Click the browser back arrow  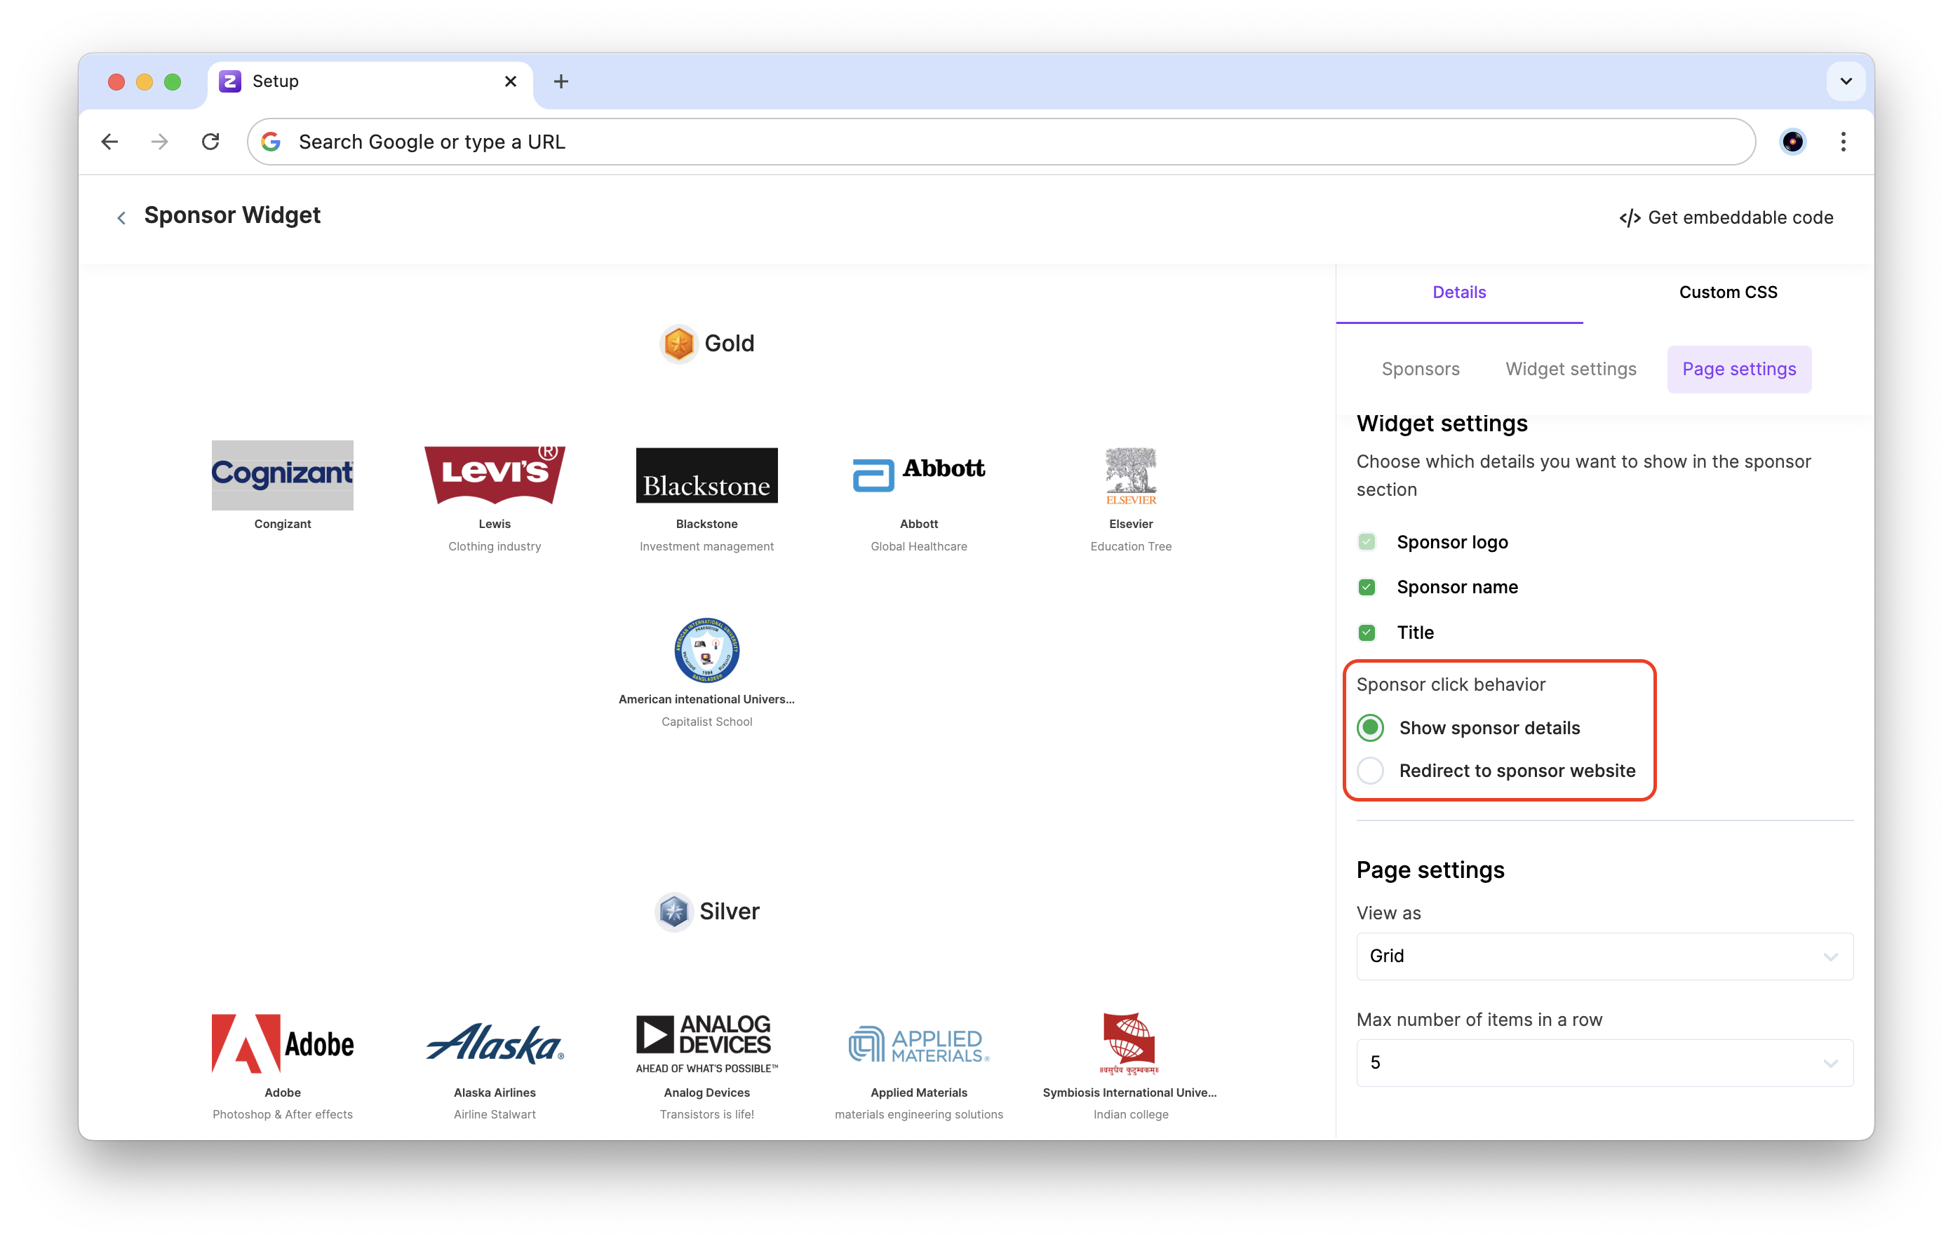(109, 142)
